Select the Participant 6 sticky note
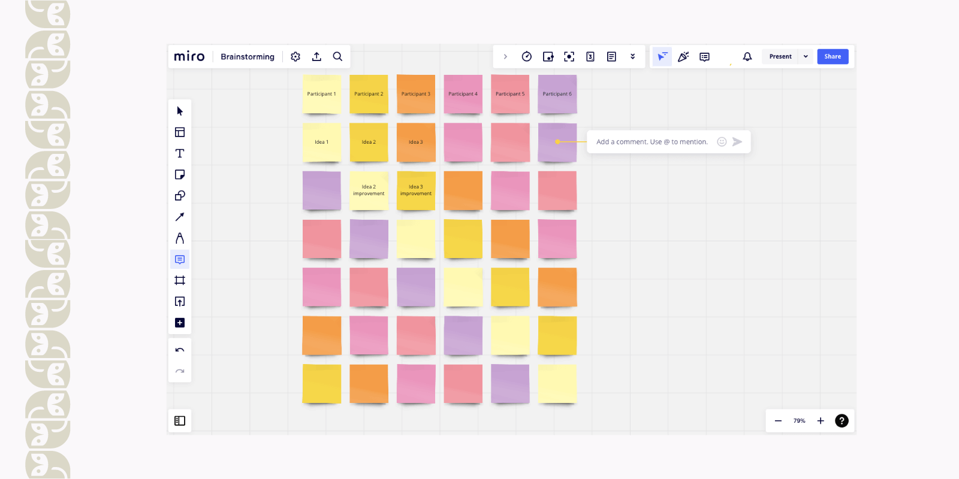 pyautogui.click(x=557, y=94)
